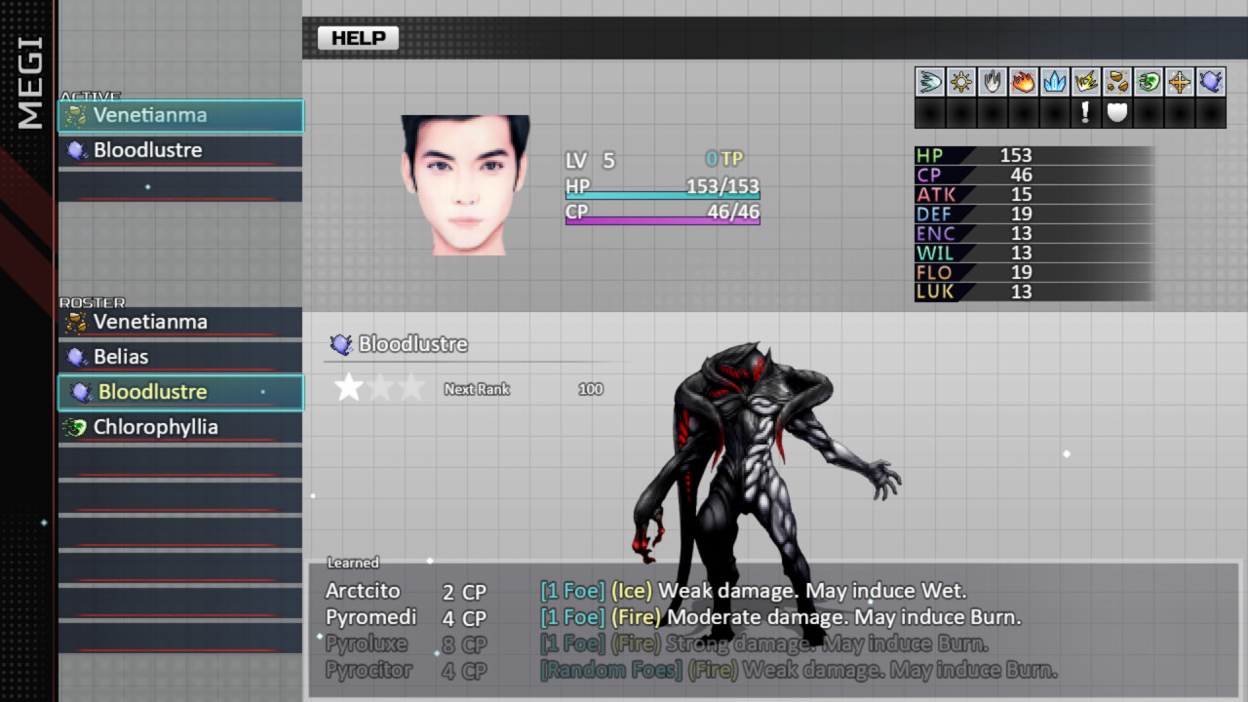Image resolution: width=1248 pixels, height=702 pixels.
Task: Click the golden cross element icon
Action: tap(1180, 82)
